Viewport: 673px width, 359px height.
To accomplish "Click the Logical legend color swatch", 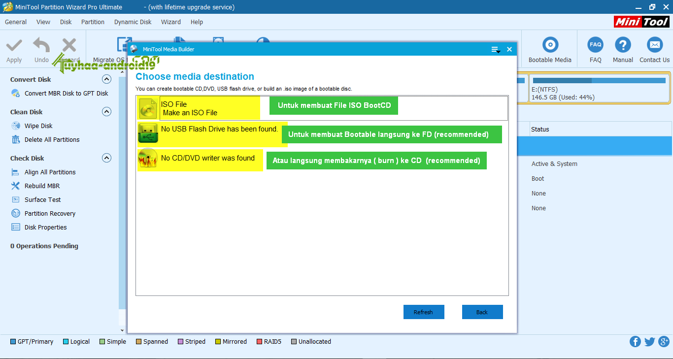I will (66, 341).
